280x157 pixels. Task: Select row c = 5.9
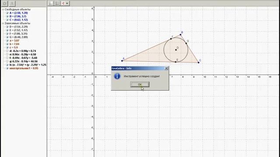pyautogui.click(x=14, y=48)
